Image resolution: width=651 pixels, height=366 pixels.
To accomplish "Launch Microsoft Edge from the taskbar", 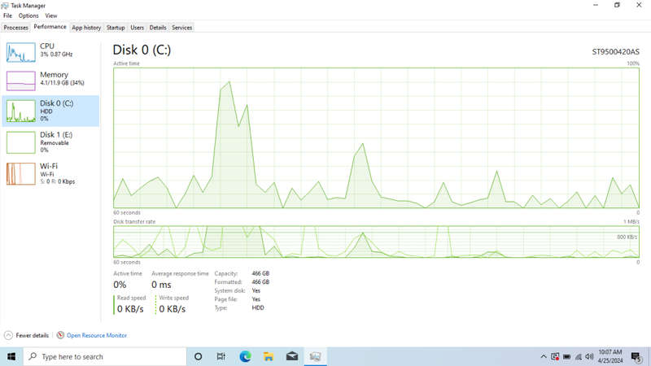I will (245, 356).
